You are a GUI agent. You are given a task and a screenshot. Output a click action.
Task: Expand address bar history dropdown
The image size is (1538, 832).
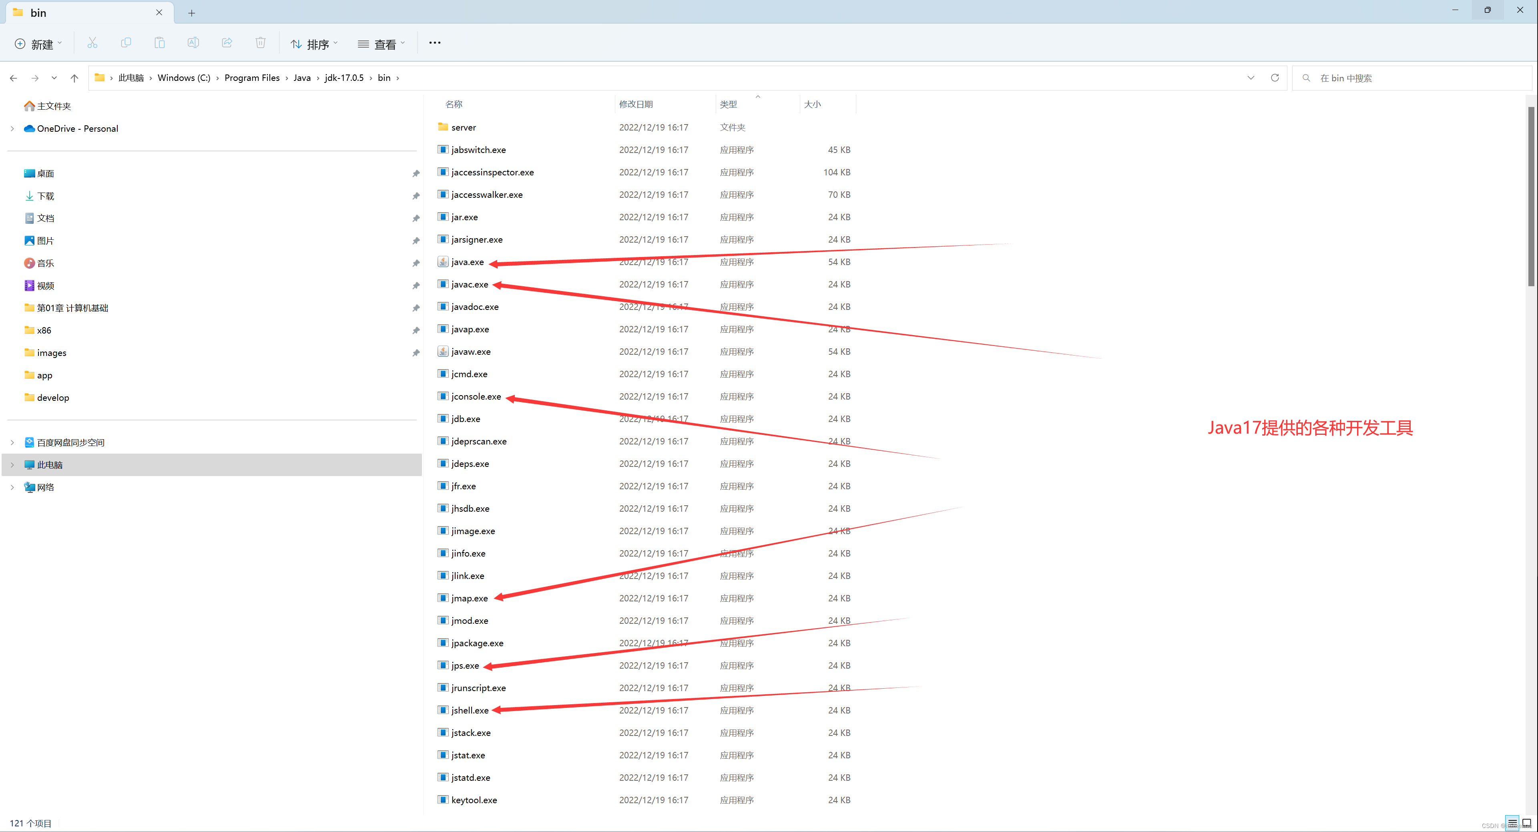point(1251,78)
